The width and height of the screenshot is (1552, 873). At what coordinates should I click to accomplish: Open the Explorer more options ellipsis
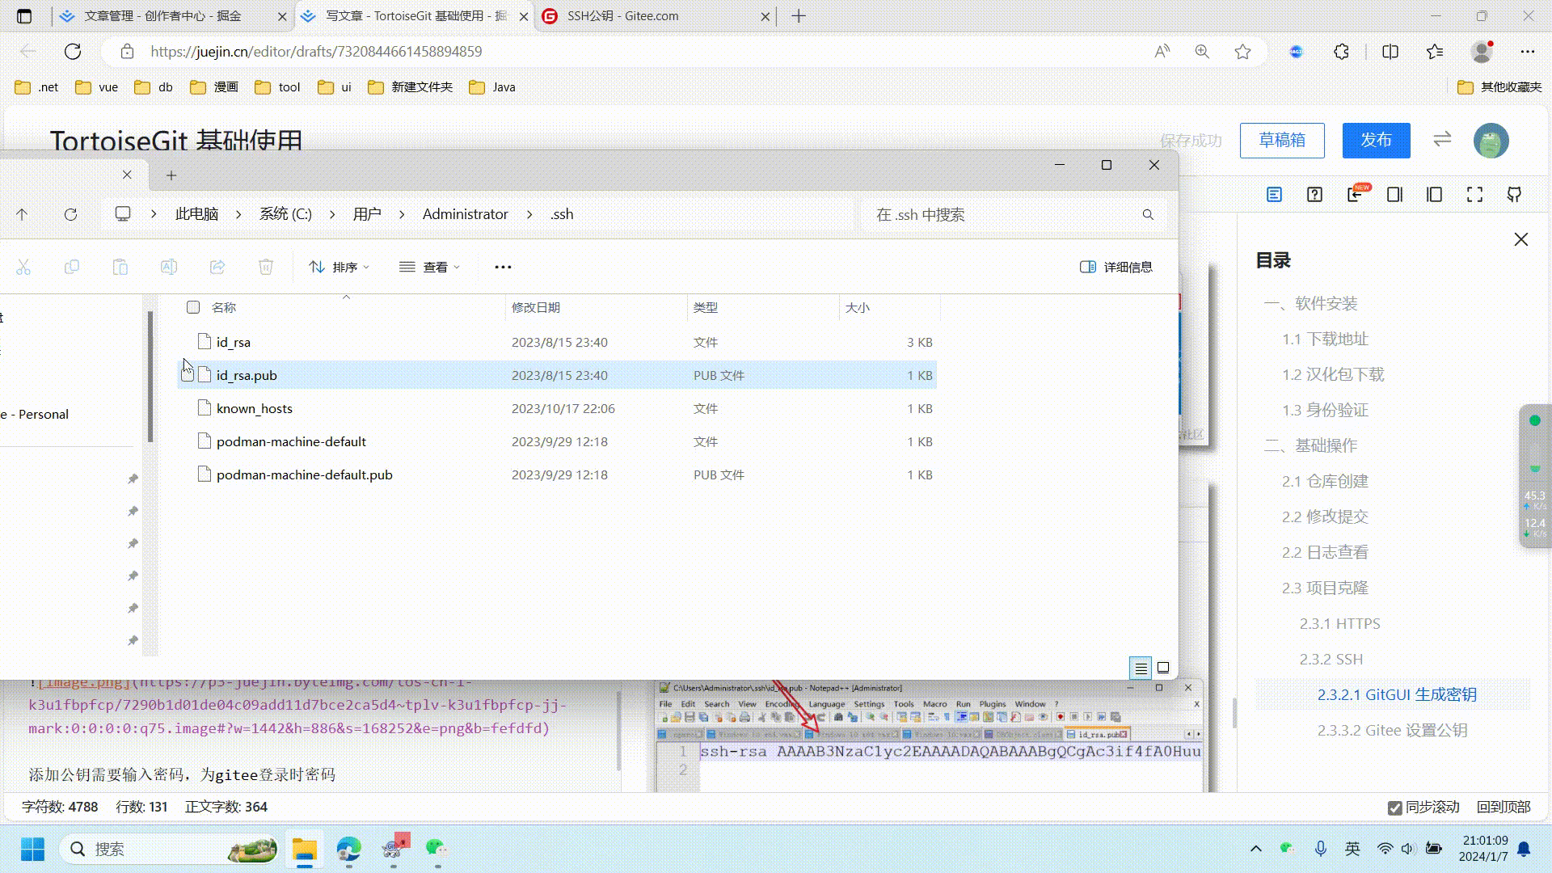click(503, 267)
